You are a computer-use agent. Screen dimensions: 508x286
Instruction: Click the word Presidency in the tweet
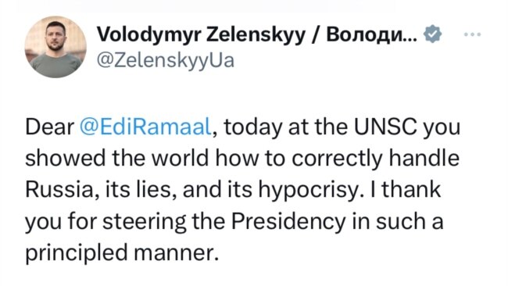[288, 222]
